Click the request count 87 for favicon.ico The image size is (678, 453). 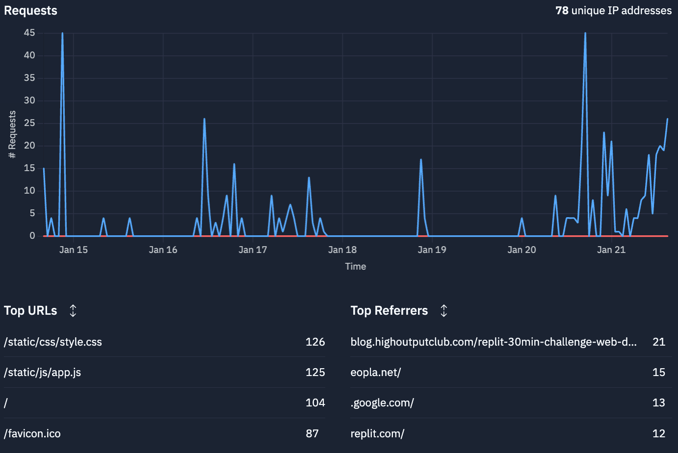click(x=312, y=433)
